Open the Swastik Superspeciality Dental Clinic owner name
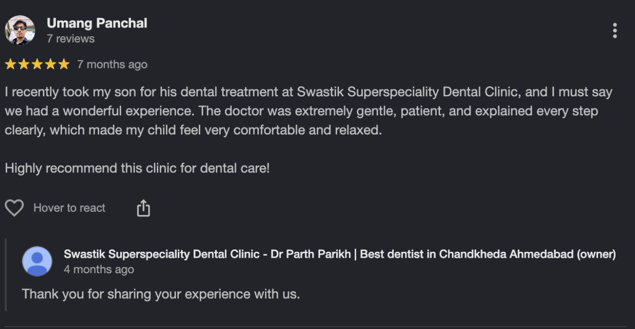The width and height of the screenshot is (635, 329). click(340, 254)
